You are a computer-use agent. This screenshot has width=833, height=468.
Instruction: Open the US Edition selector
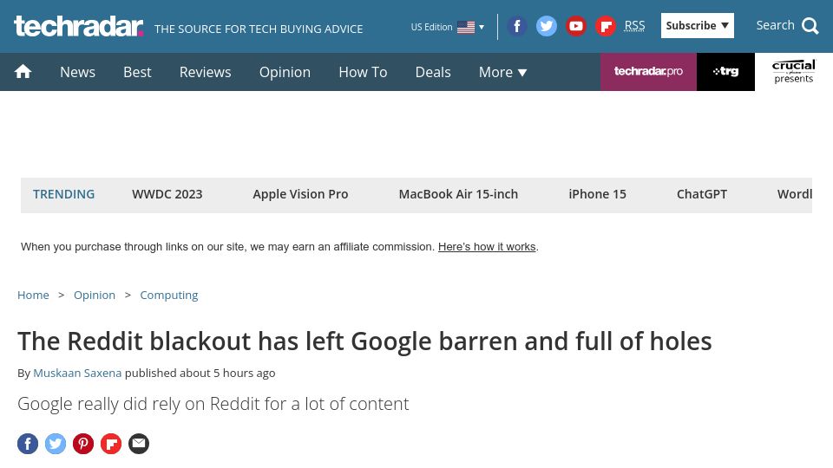click(448, 27)
